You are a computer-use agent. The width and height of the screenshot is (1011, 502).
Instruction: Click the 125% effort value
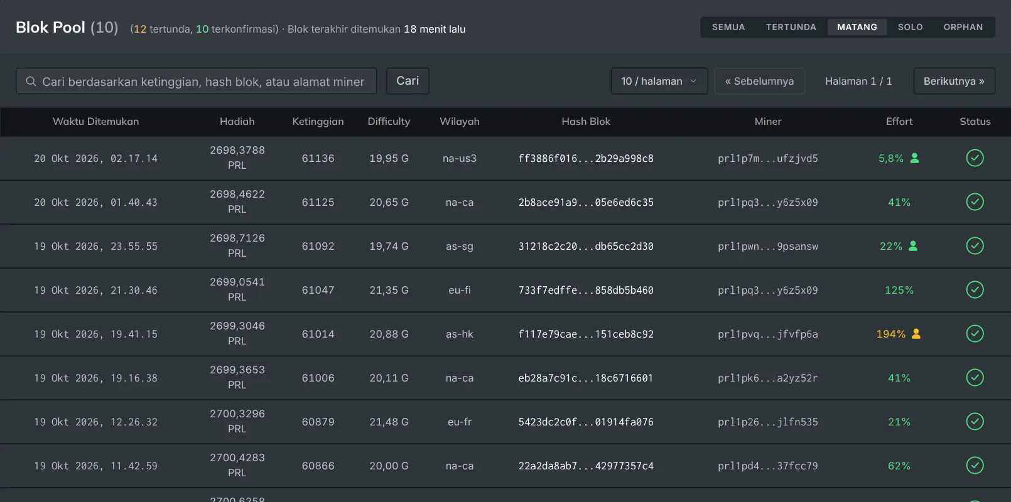coord(899,291)
